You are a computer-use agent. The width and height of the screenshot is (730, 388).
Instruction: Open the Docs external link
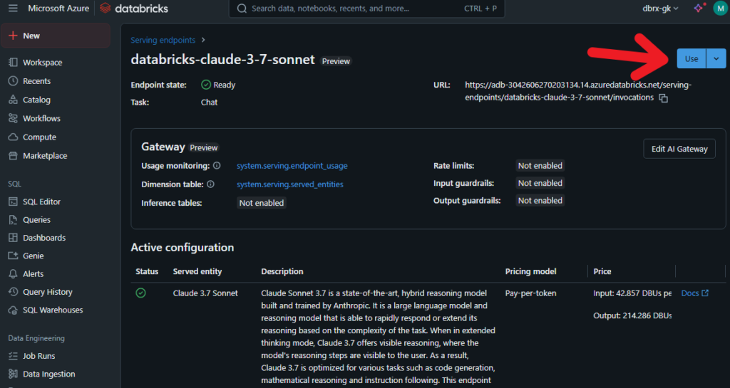[694, 293]
